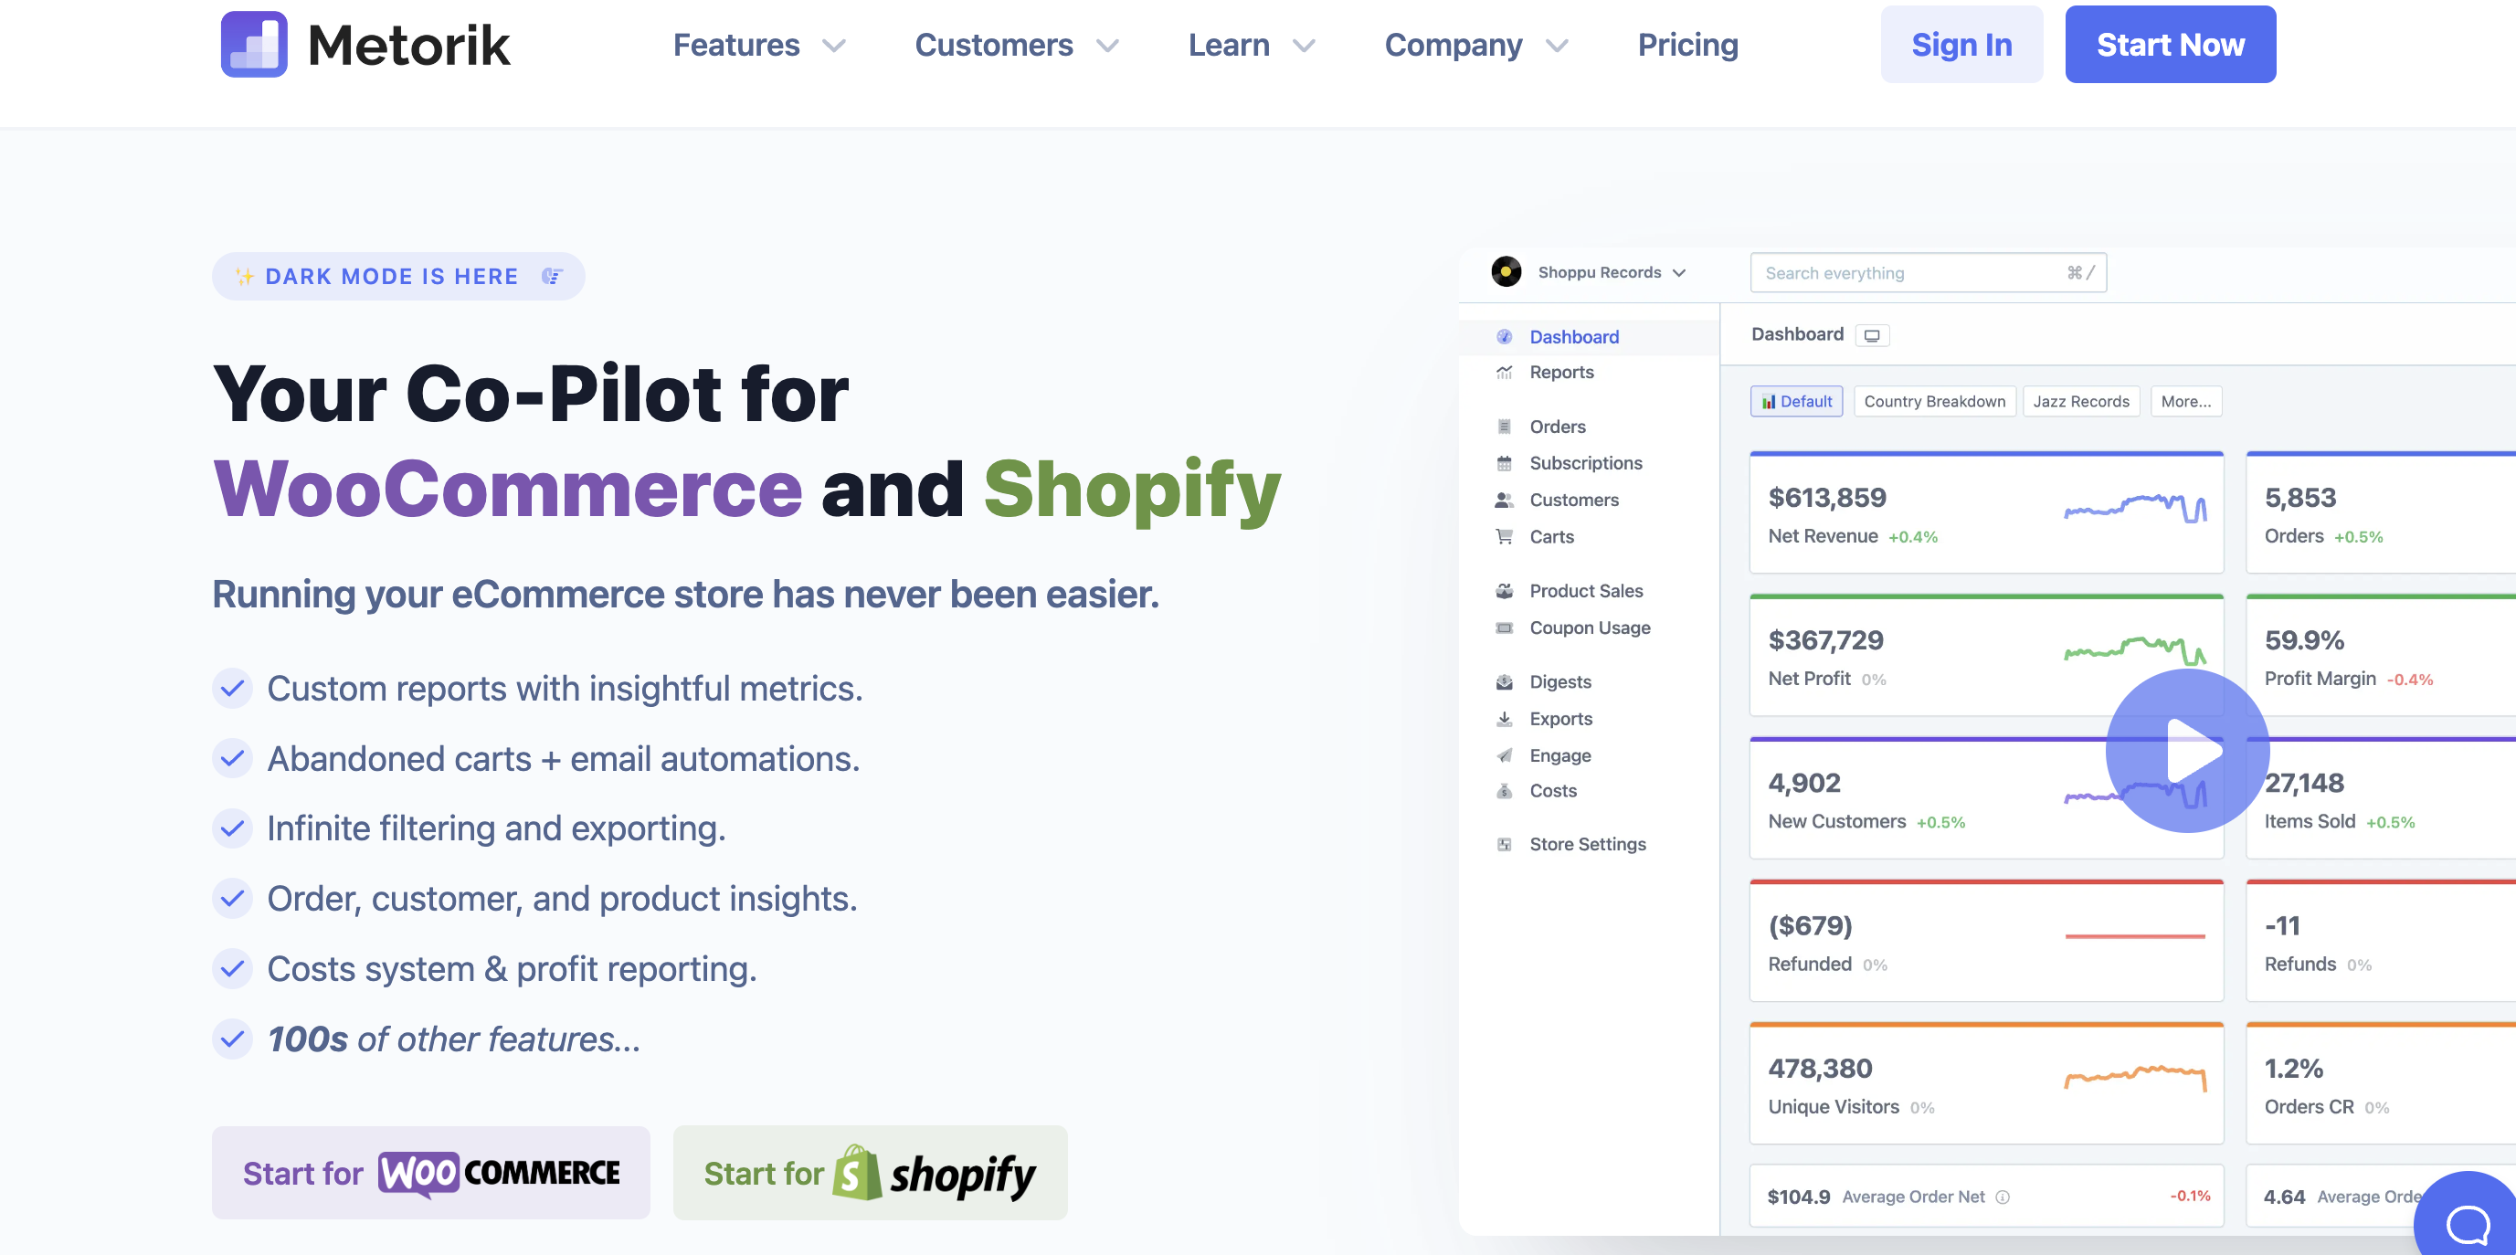Toggle Dark Mode announcement banner
2516x1255 pixels.
(x=396, y=276)
